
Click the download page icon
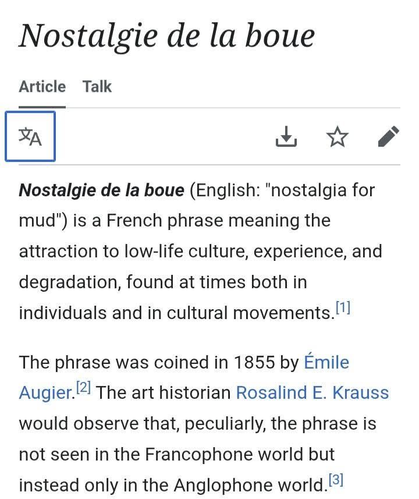click(x=286, y=137)
